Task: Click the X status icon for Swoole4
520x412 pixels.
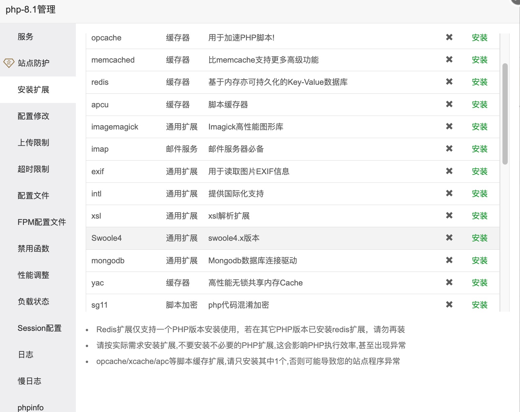Action: [x=449, y=237]
